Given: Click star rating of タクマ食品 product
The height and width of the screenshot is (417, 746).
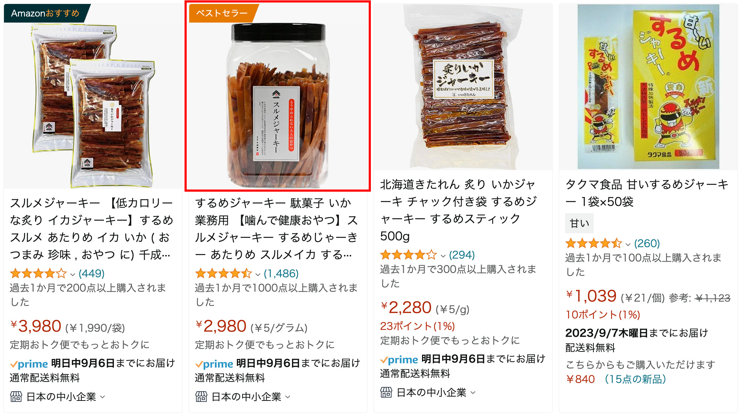Looking at the screenshot, I should (x=594, y=244).
